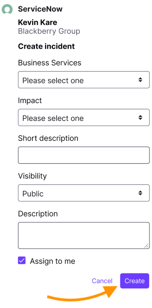Image resolution: width=152 pixels, height=308 pixels.
Task: Click the Business Services up-down arrow icon
Action: point(140,80)
